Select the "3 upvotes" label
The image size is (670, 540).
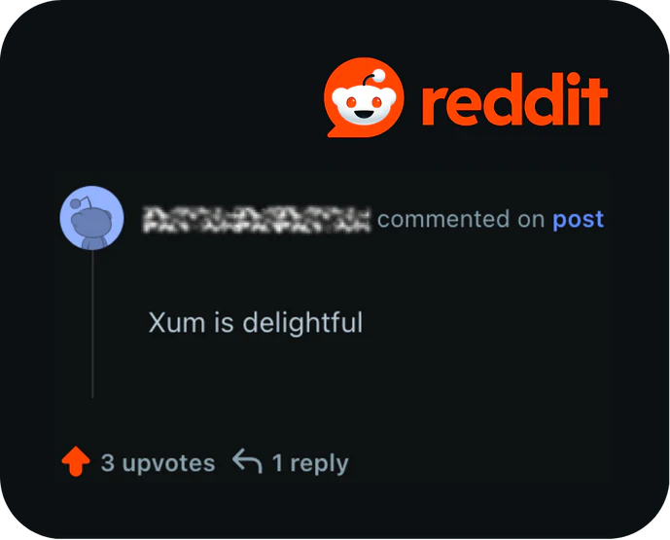pyautogui.click(x=158, y=462)
